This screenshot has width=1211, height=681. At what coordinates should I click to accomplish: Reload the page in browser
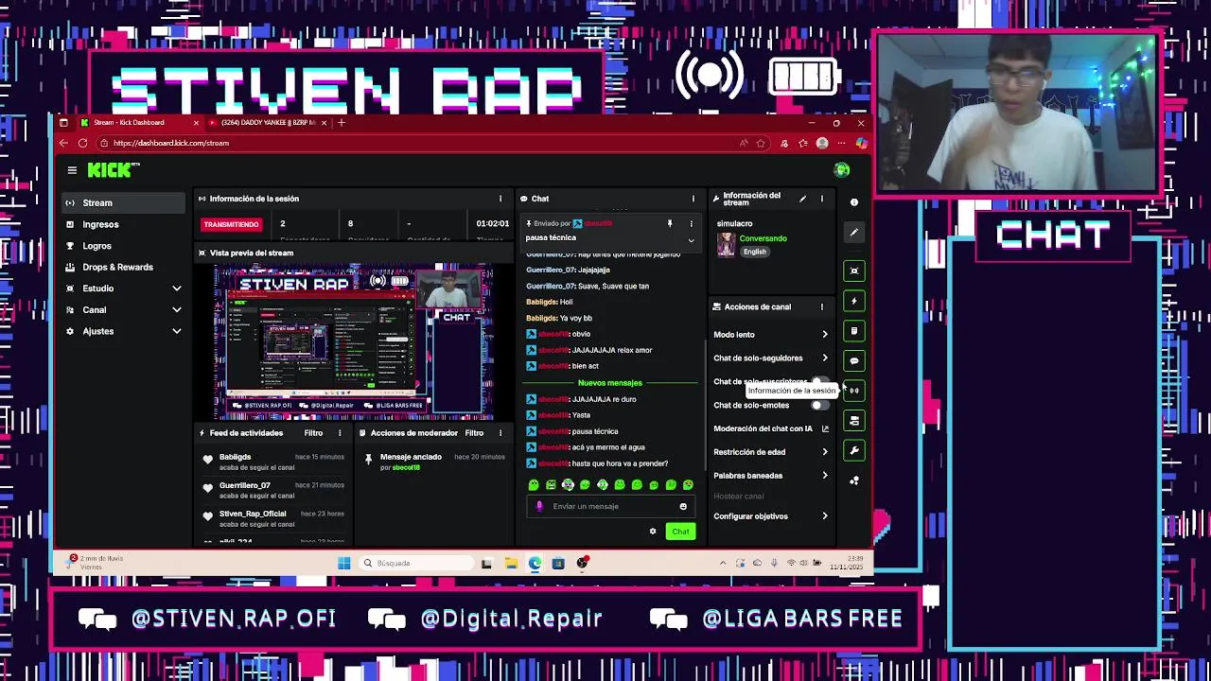(82, 143)
